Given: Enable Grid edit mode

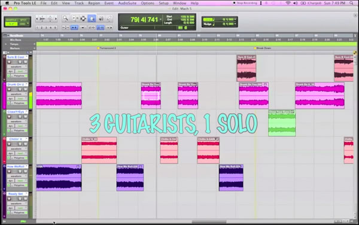Looking at the screenshot, I should [x=23, y=24].
